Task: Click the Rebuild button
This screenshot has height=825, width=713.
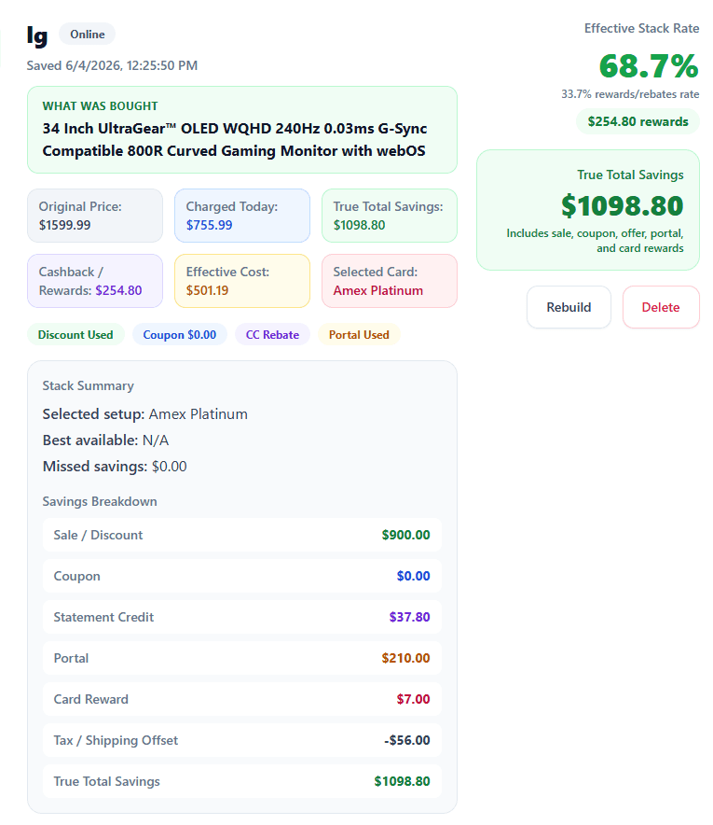Action: click(569, 307)
